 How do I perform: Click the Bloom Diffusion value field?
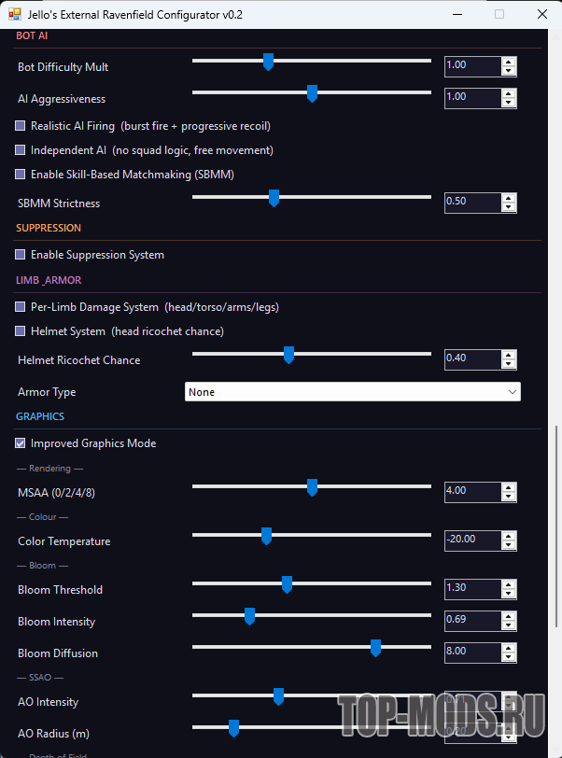pos(471,652)
